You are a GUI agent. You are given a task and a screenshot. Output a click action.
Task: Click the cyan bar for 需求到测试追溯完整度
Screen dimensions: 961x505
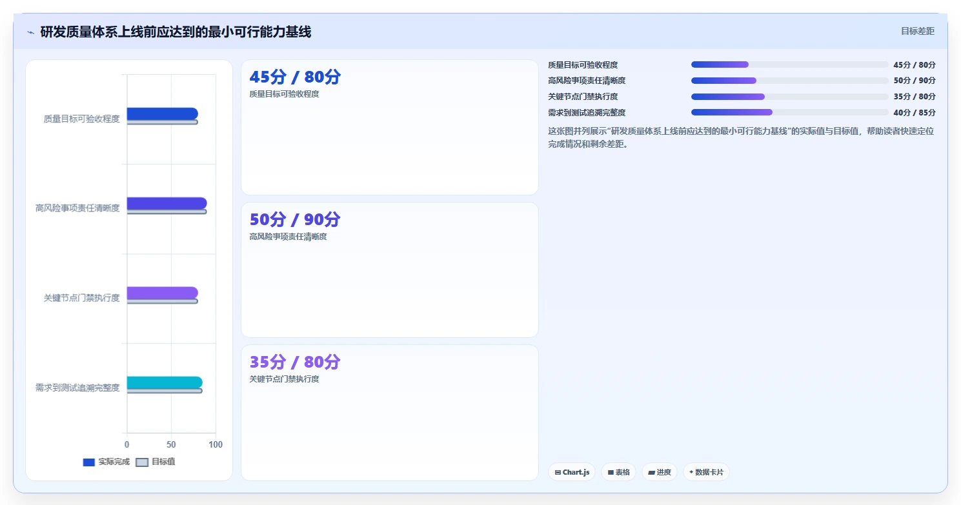click(x=165, y=382)
